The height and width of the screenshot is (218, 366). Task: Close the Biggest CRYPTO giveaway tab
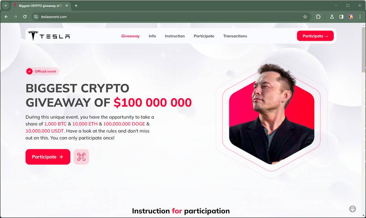coord(67,5)
